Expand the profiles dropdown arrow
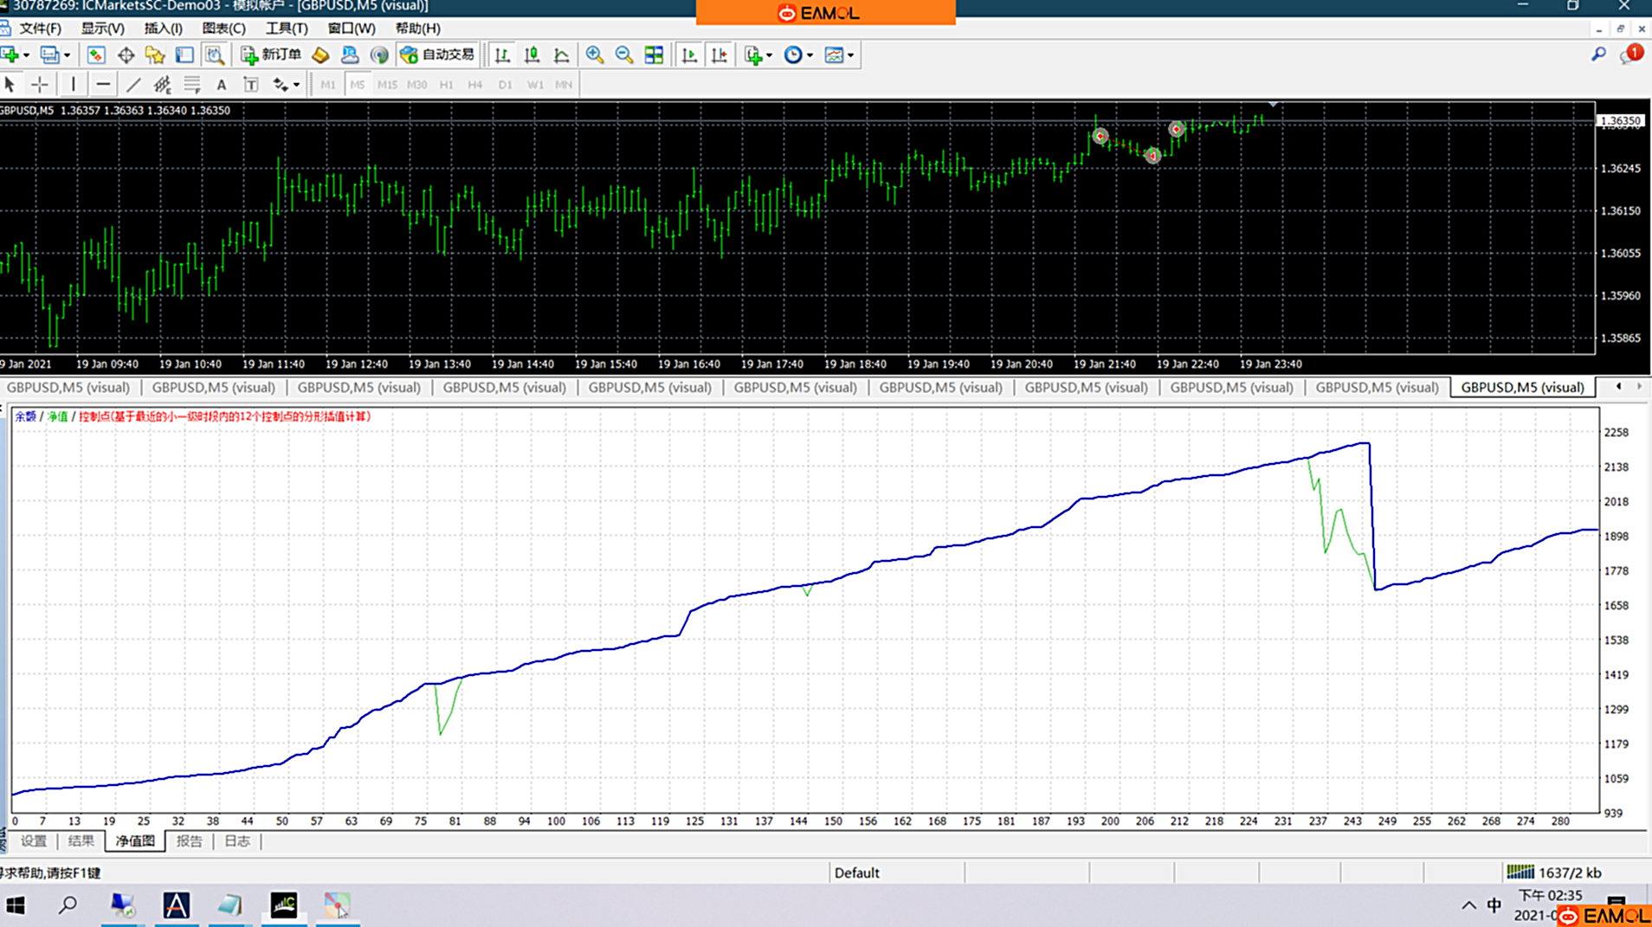This screenshot has width=1652, height=927. pyautogui.click(x=68, y=55)
